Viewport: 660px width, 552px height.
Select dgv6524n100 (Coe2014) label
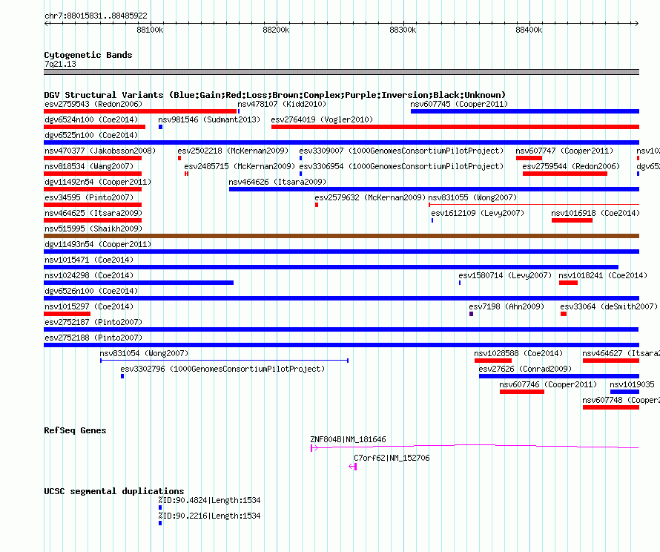click(91, 119)
